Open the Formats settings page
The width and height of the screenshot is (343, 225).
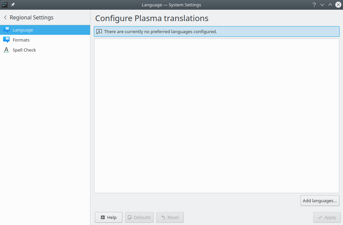coord(45,40)
